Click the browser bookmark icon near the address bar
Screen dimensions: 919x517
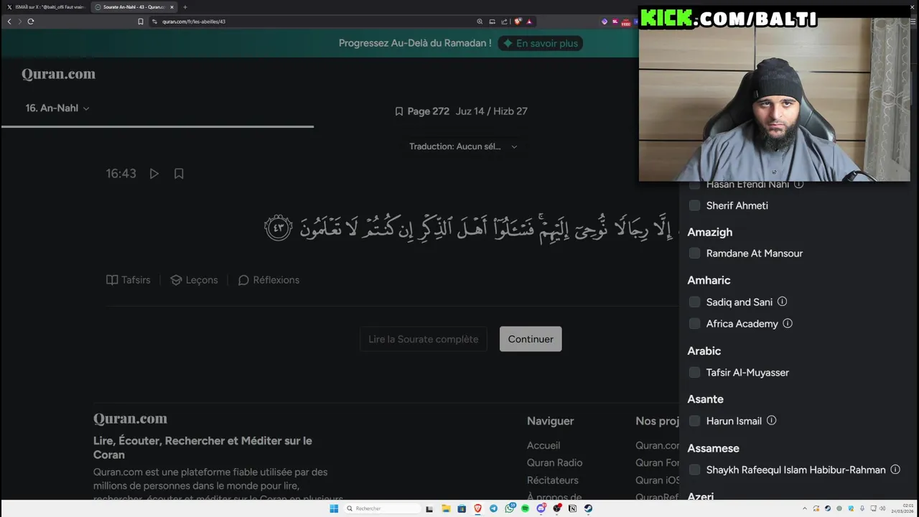pyautogui.click(x=141, y=22)
